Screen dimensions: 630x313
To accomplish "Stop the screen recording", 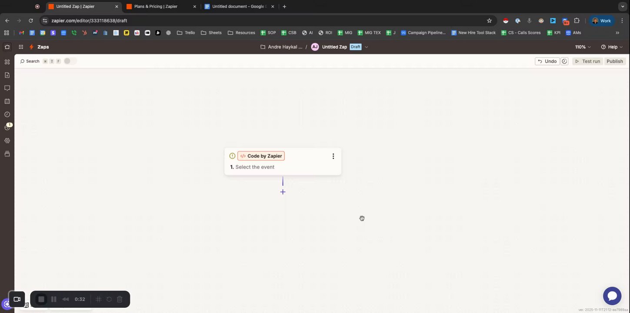I will (41, 299).
